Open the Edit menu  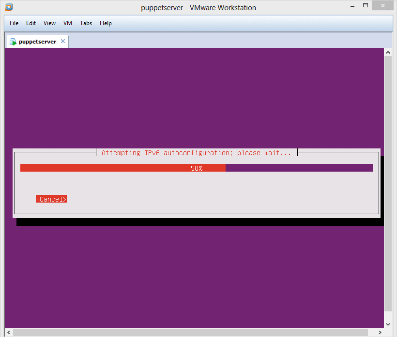(x=31, y=23)
